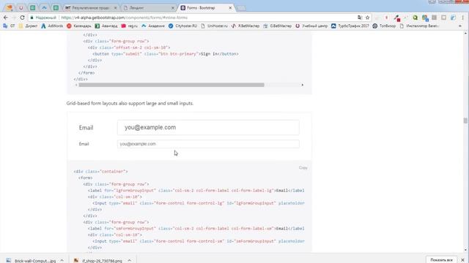
Task: Open the ТопВизор bookmark
Action: 384,26
